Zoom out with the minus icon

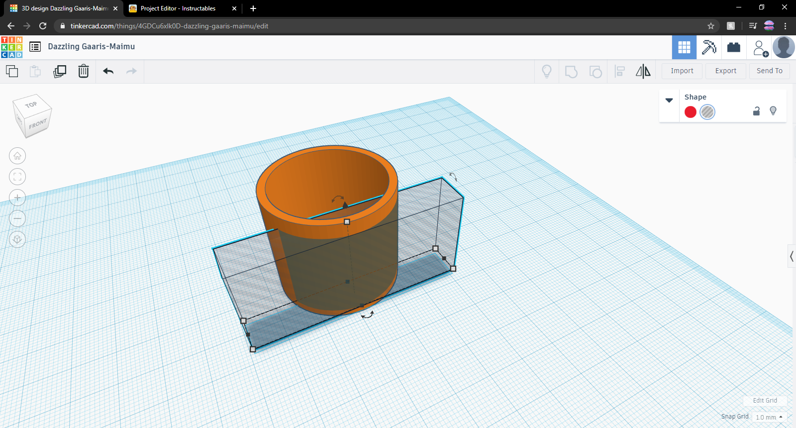coord(17,218)
